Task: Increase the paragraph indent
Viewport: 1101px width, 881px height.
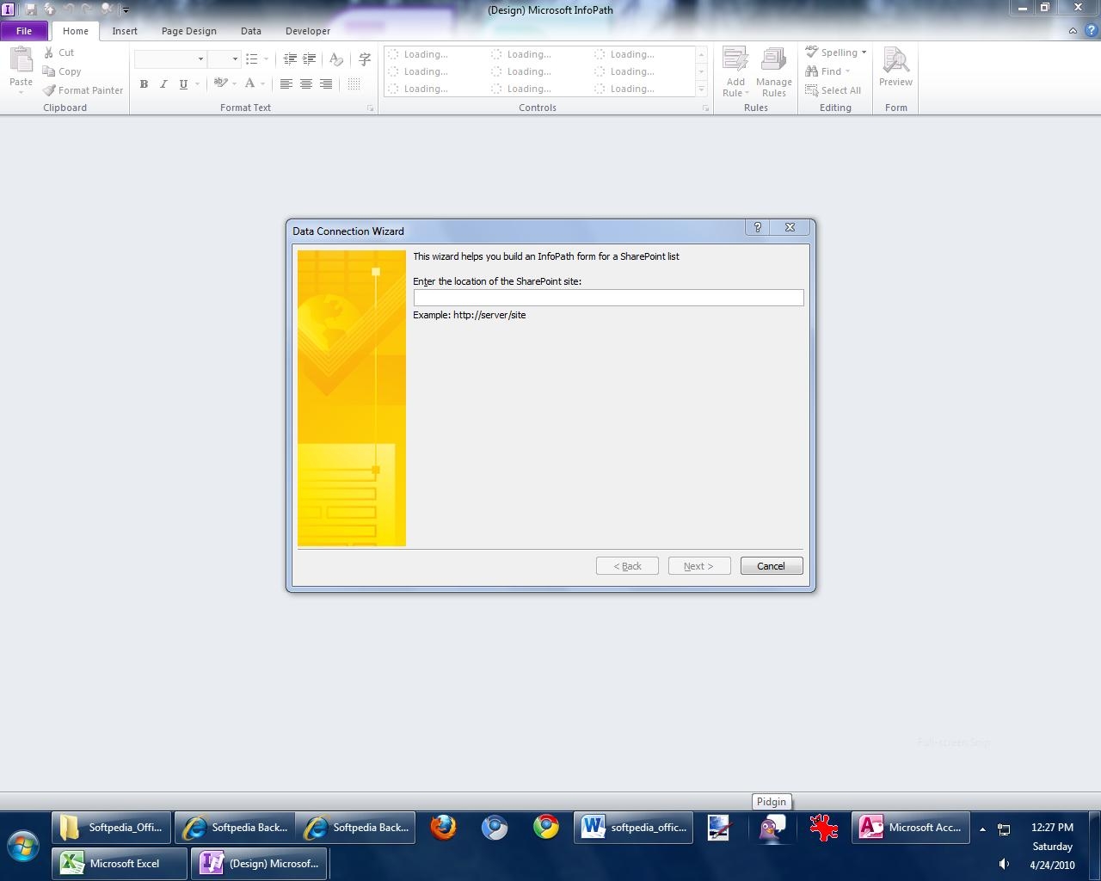Action: pos(310,59)
